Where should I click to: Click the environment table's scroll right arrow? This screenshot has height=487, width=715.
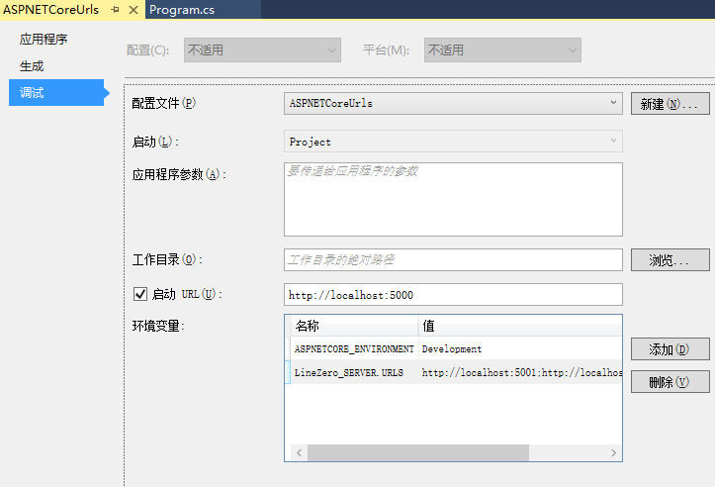(613, 452)
